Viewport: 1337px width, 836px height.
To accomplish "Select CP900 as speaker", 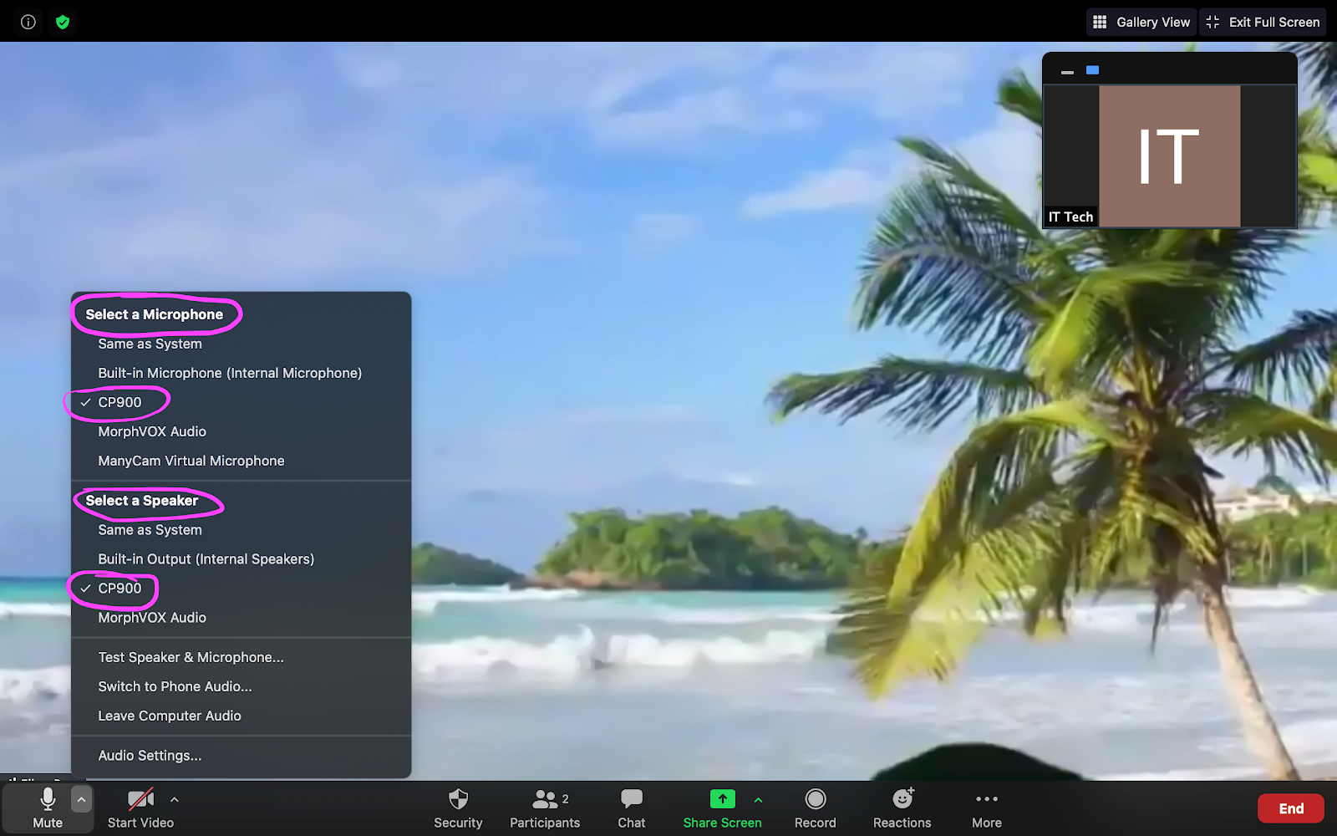I will click(241, 589).
